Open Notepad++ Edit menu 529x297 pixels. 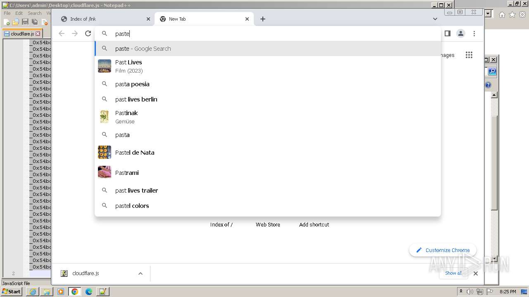click(19, 13)
